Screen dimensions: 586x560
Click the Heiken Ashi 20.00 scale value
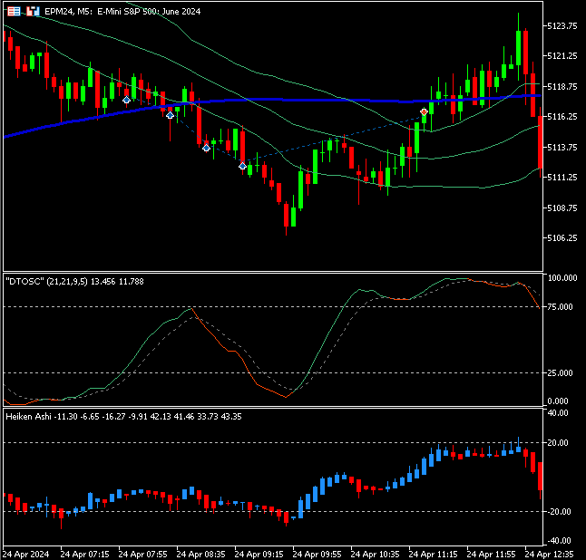pyautogui.click(x=558, y=443)
